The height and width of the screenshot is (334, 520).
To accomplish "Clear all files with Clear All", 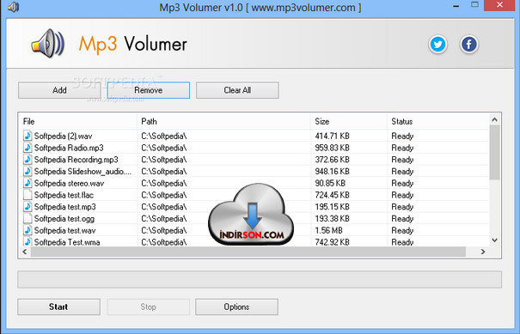I will 237,90.
